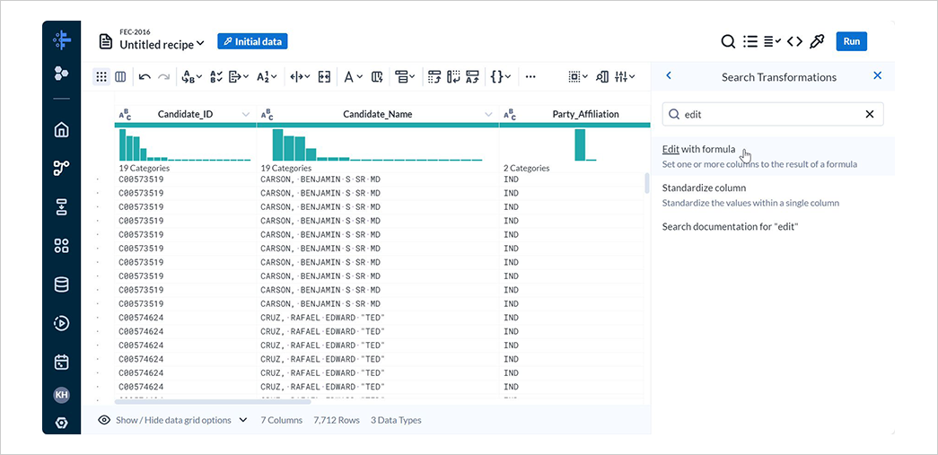The width and height of the screenshot is (938, 455).
Task: Open the nest structure toolbar dropdown
Action: click(405, 76)
